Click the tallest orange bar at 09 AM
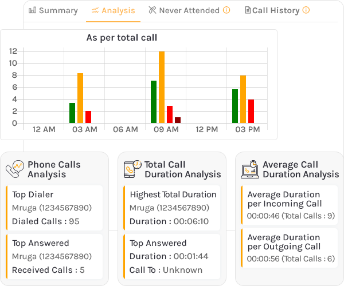 coord(162,87)
